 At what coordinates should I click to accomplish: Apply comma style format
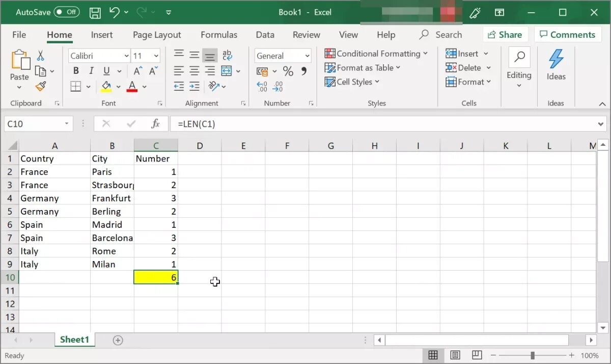tap(304, 71)
